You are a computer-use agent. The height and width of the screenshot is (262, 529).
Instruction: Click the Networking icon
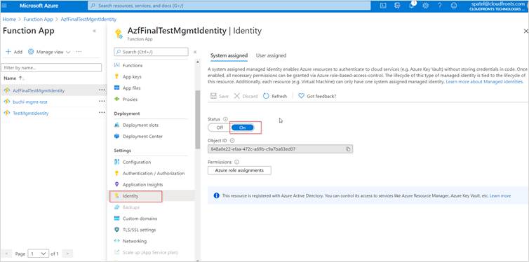pos(117,241)
